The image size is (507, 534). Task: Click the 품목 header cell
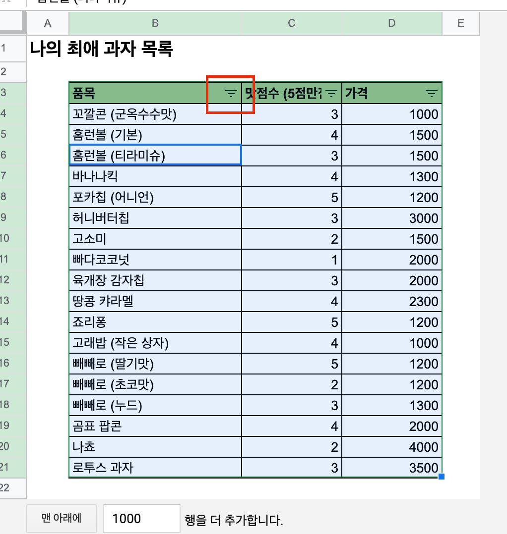coord(155,93)
